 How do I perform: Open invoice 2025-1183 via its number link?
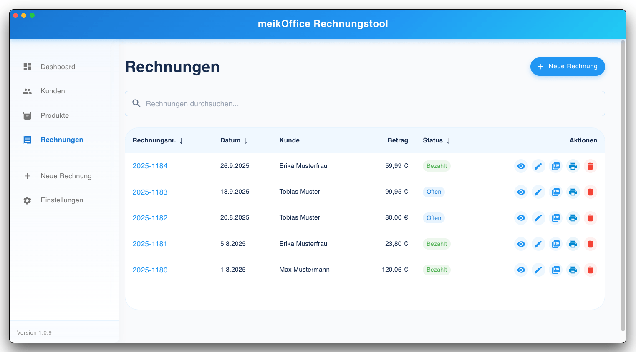[150, 192]
